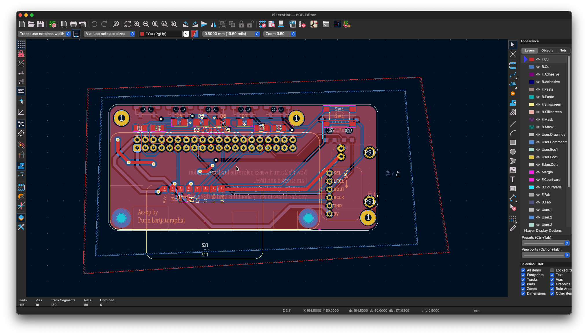Toggle the Zones selection filter checkbox

pyautogui.click(x=523, y=289)
